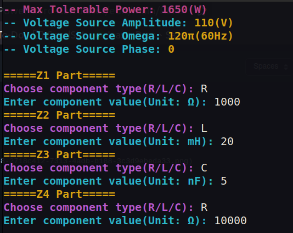The image size is (293, 233).
Task: Click the =====Z3 Part===== header
Action: pos(59,155)
